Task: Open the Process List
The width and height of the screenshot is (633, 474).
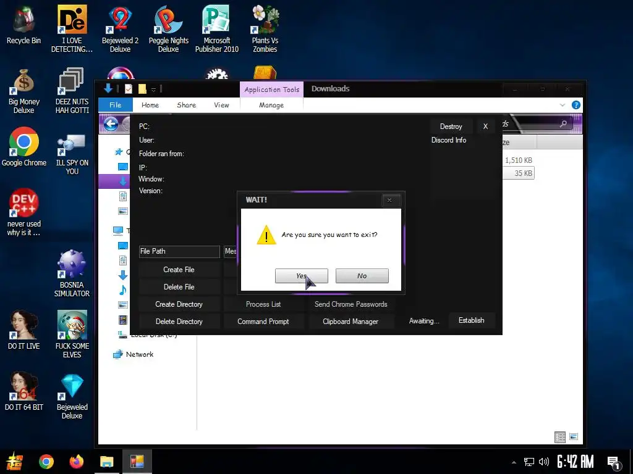Action: pos(263,304)
